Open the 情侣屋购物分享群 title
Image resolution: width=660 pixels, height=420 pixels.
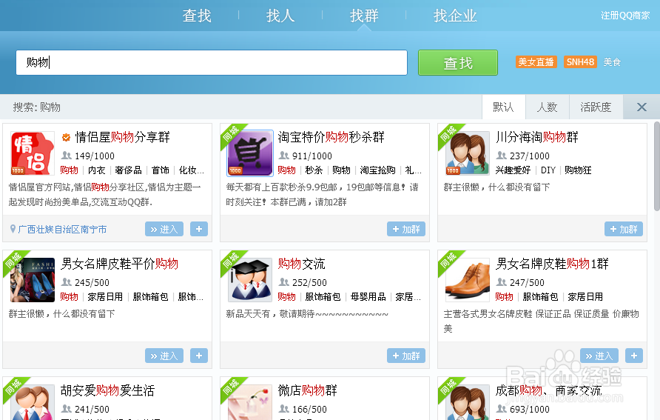pyautogui.click(x=123, y=137)
